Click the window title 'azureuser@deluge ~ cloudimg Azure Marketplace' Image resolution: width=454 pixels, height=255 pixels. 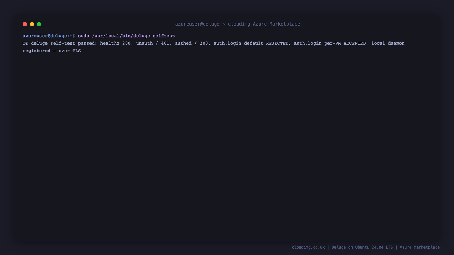click(238, 24)
